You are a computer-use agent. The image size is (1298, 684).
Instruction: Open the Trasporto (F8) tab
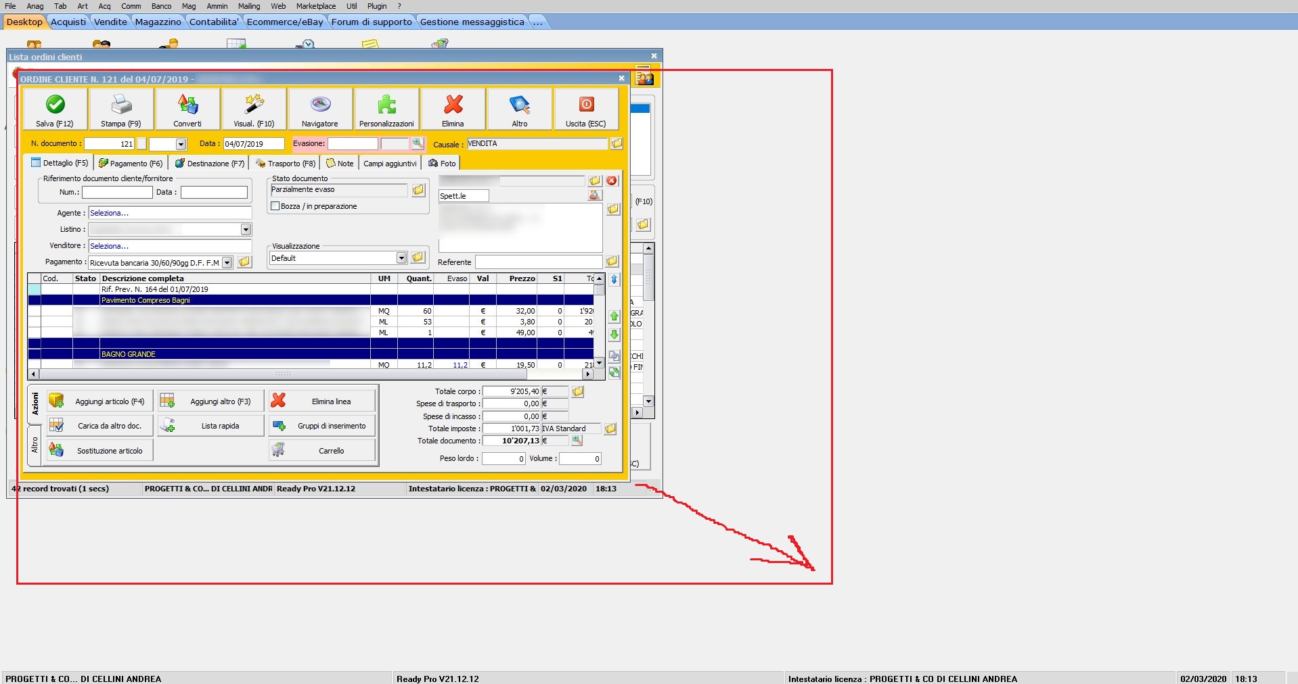pos(285,164)
